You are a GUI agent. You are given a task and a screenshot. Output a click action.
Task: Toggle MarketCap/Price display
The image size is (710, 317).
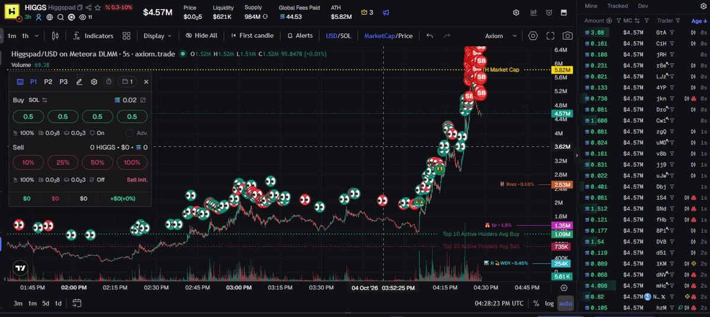click(388, 36)
